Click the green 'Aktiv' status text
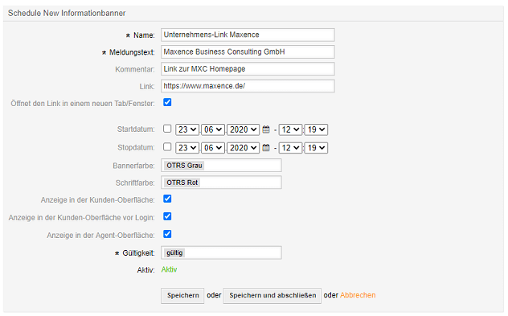 169,269
